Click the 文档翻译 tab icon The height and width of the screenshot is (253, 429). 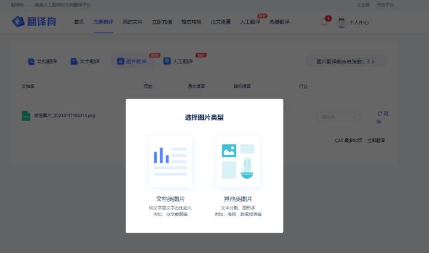tap(31, 61)
